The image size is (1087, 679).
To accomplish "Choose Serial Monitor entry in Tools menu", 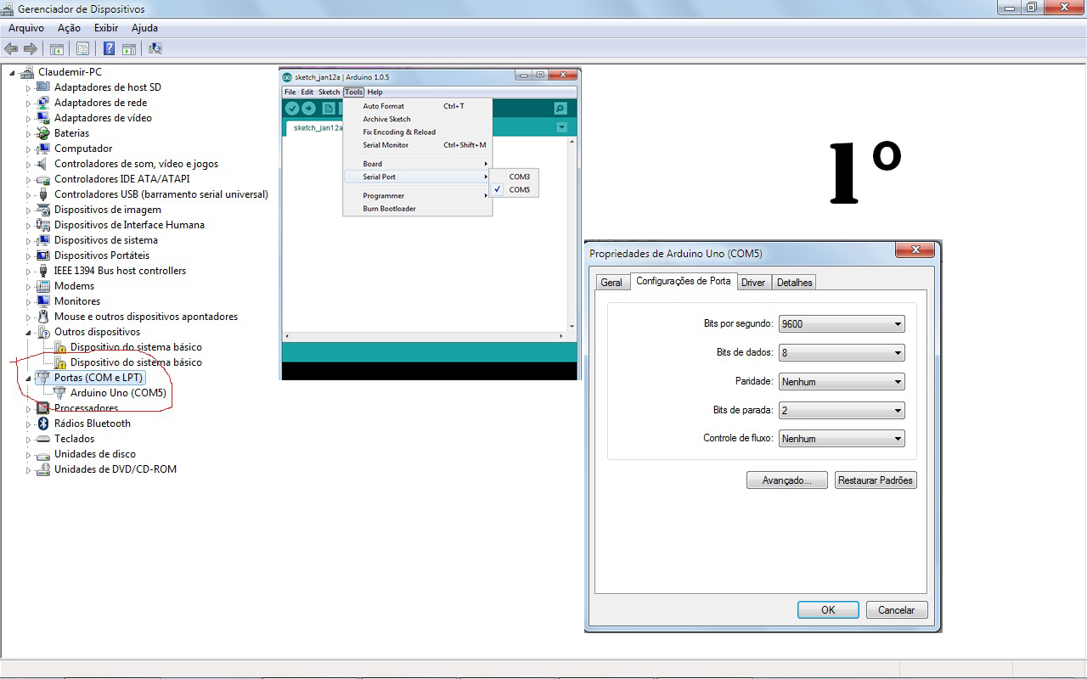I will coord(417,145).
